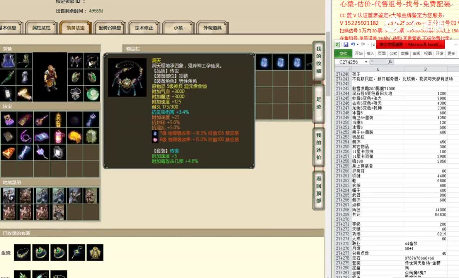Open the Excel 数据 ribbon tab

[x=405, y=54]
